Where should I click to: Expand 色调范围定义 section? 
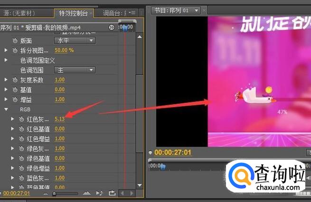6,60
